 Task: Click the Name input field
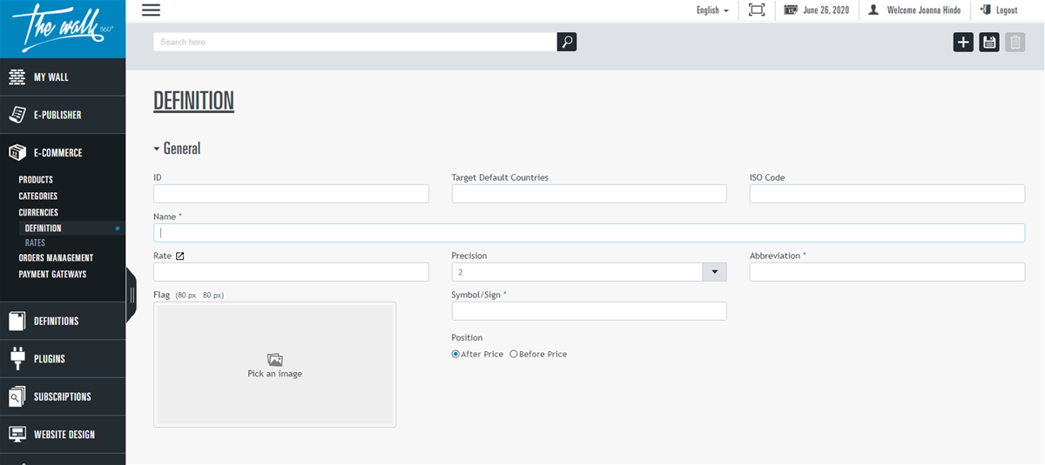click(x=589, y=233)
